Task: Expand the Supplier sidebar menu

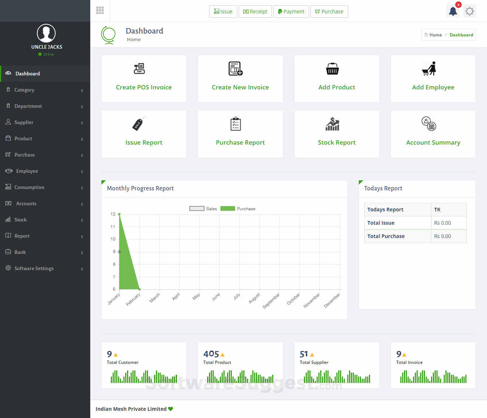Action: (x=45, y=122)
